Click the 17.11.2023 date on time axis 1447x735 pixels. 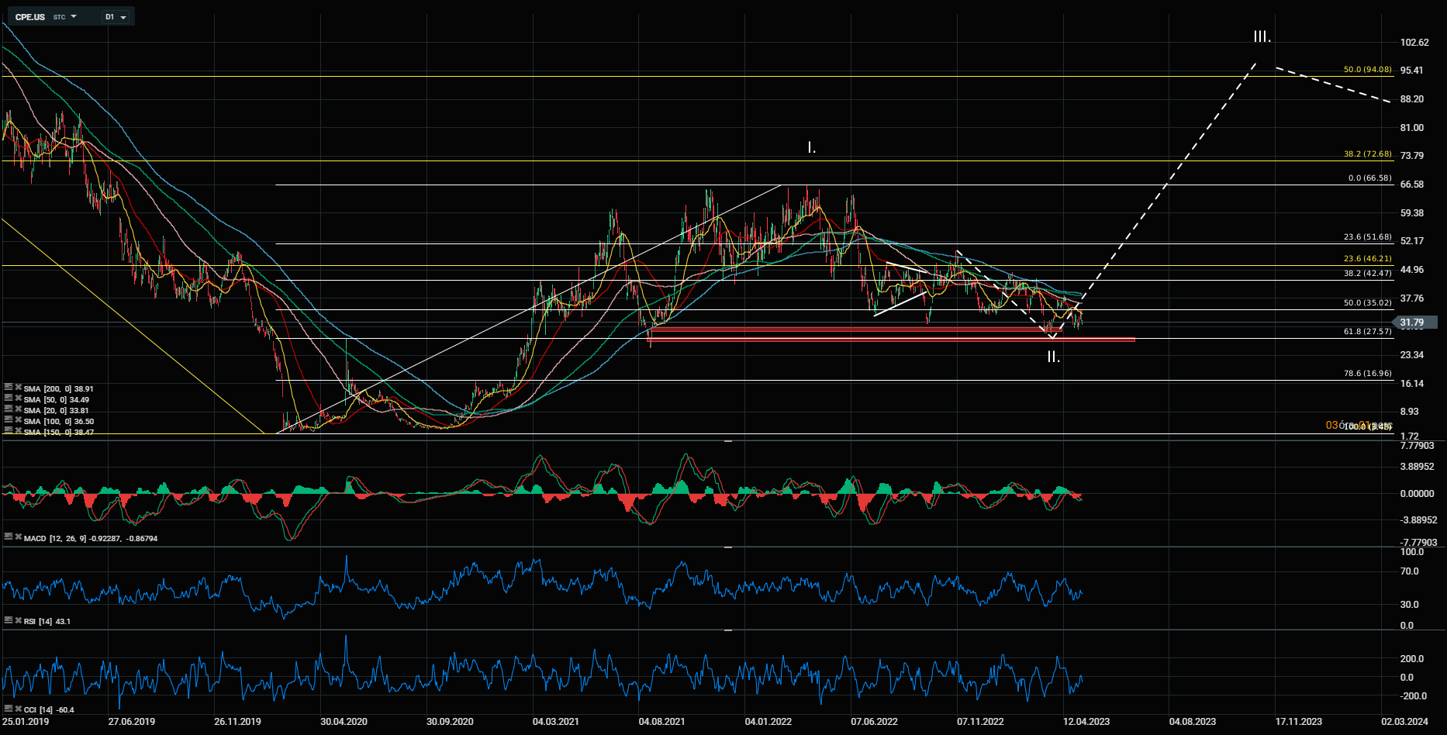(x=1299, y=722)
